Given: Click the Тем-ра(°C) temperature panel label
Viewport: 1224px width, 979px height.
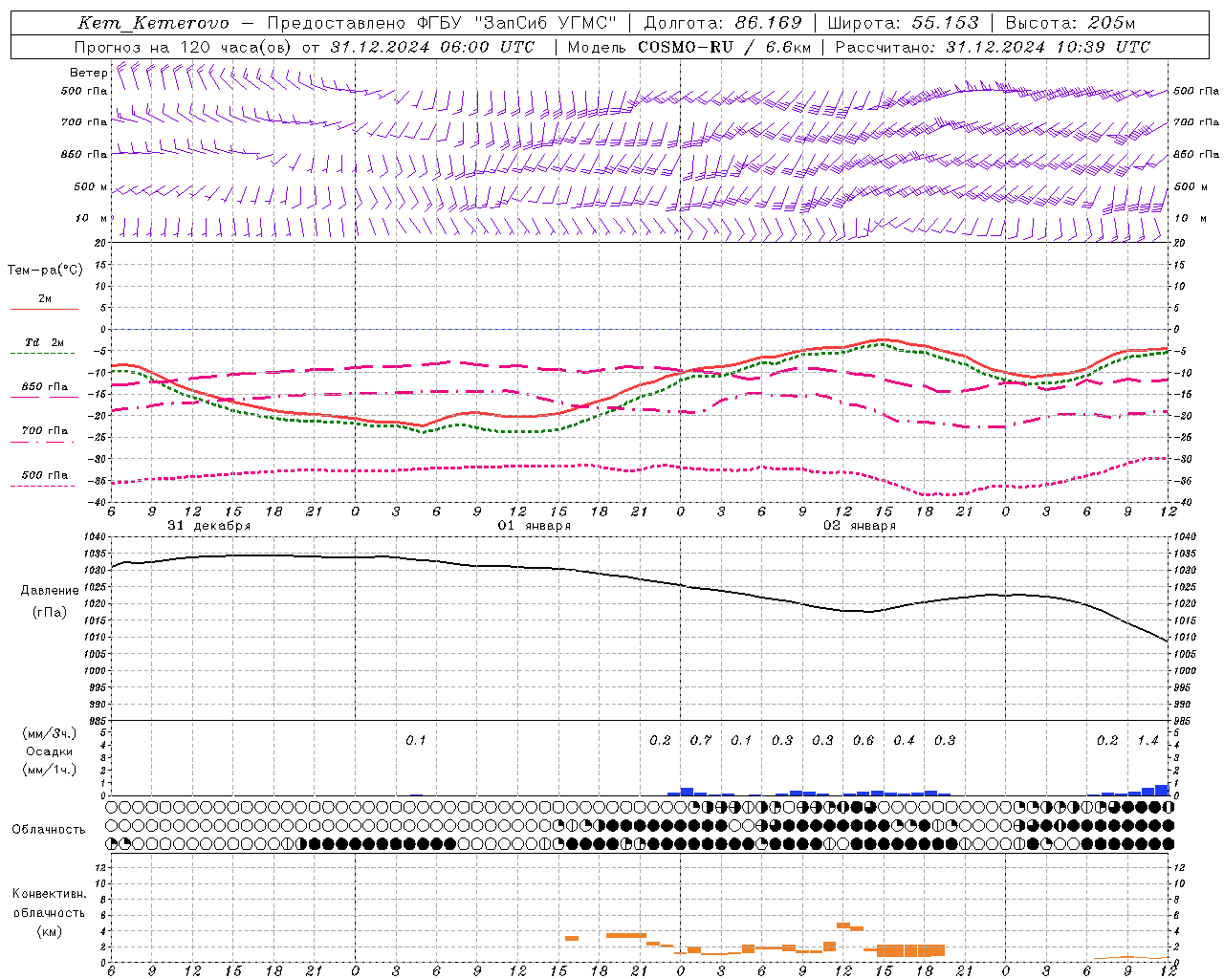Looking at the screenshot, I should 45,271.
